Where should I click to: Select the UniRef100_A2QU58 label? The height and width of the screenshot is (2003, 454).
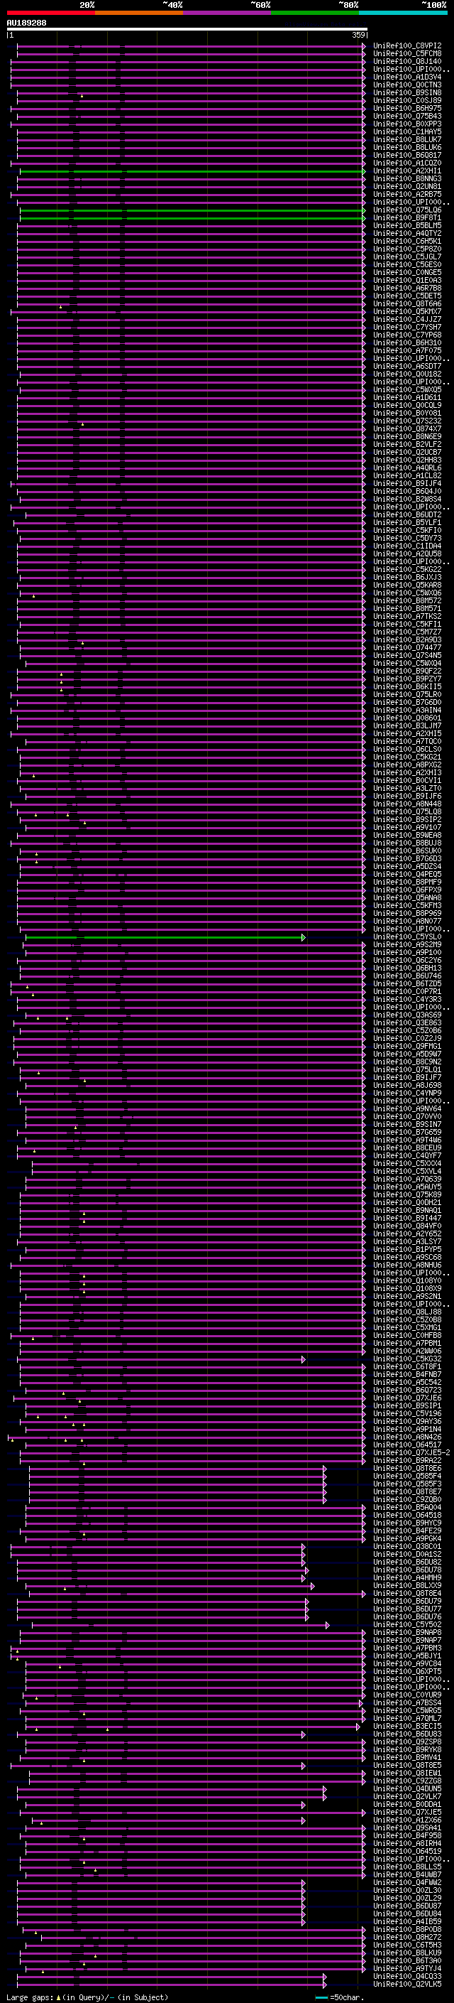407,554
